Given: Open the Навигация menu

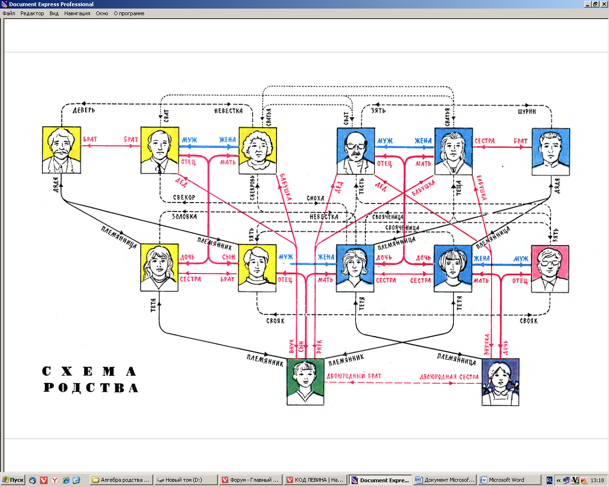Looking at the screenshot, I should (77, 13).
